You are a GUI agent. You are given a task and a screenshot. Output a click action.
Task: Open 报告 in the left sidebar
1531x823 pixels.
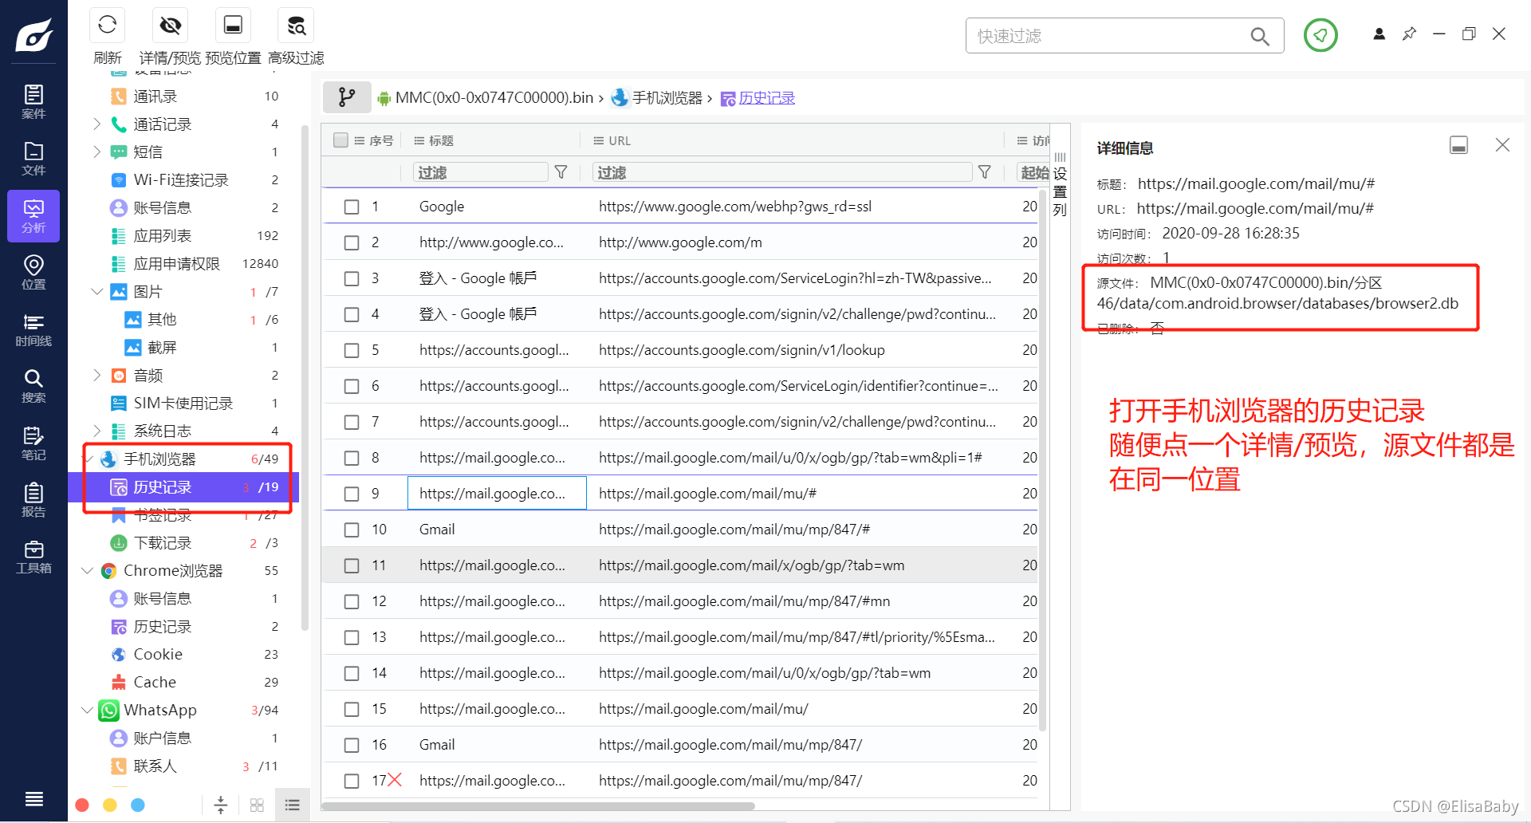coord(33,500)
